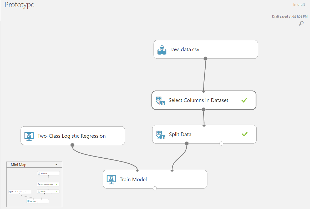Click the Select Columns in Dataset output port
The height and width of the screenshot is (209, 310).
click(204, 109)
